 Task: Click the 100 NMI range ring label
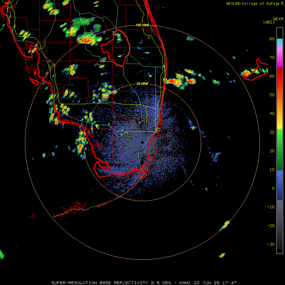pos(142,25)
